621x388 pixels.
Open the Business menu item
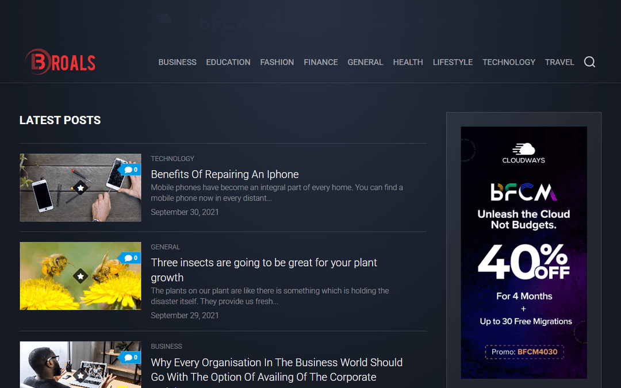click(x=178, y=62)
